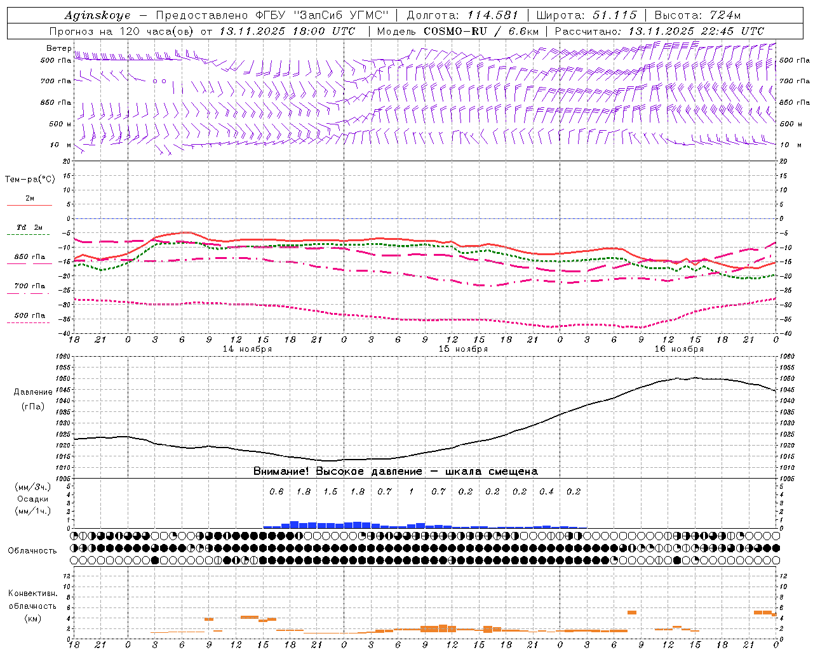Click the forecast start time 13.11.2025 18:00 UTC
The image size is (813, 650).
(287, 31)
